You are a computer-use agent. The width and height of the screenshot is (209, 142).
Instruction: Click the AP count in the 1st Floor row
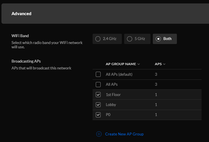click(x=156, y=95)
